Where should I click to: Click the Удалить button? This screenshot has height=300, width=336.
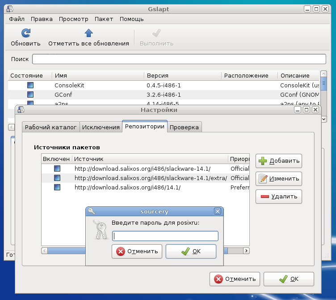(x=278, y=197)
